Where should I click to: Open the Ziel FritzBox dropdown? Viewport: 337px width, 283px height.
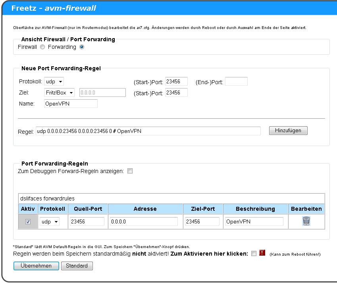coord(60,92)
